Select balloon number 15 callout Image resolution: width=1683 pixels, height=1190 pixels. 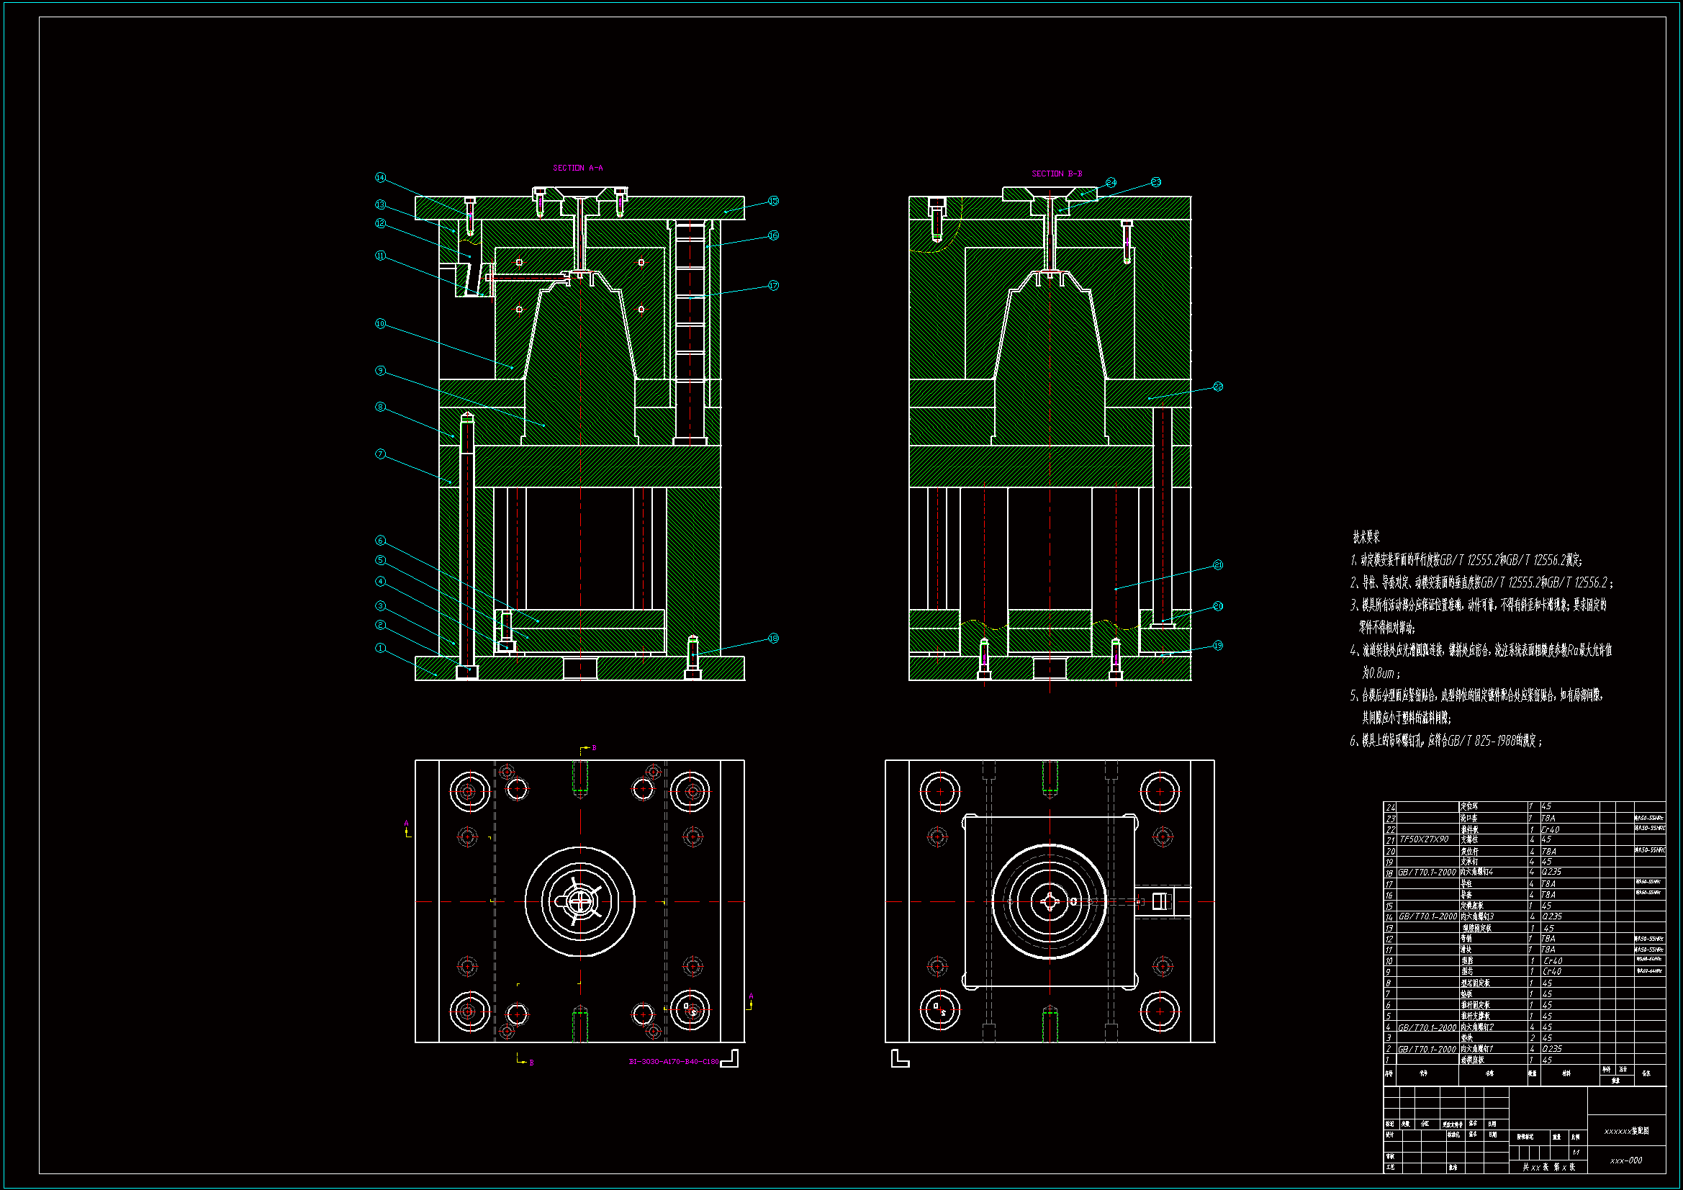773,201
